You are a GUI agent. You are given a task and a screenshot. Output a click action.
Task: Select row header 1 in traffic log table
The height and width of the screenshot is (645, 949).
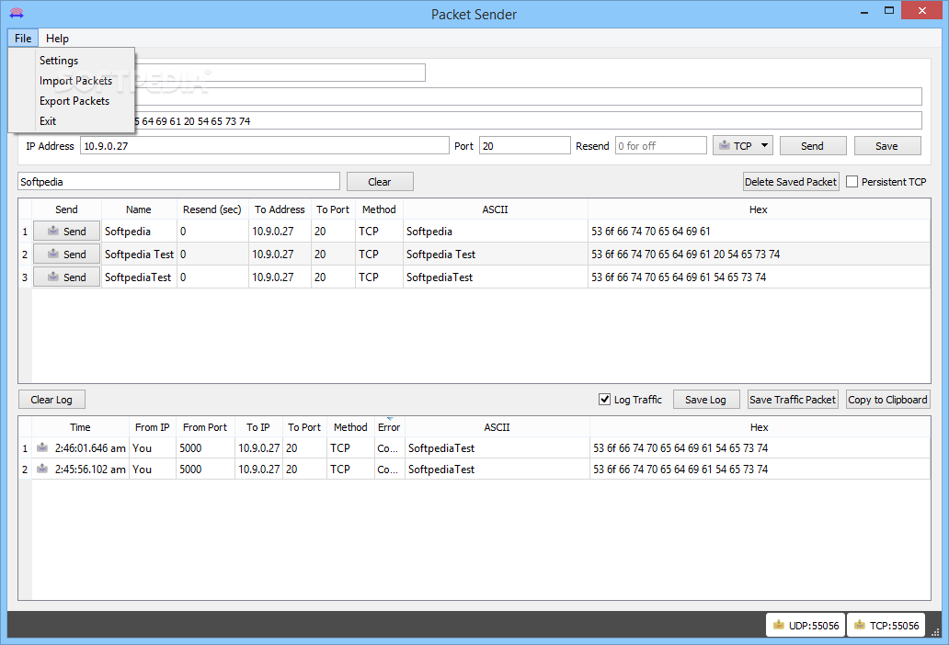pyautogui.click(x=25, y=448)
